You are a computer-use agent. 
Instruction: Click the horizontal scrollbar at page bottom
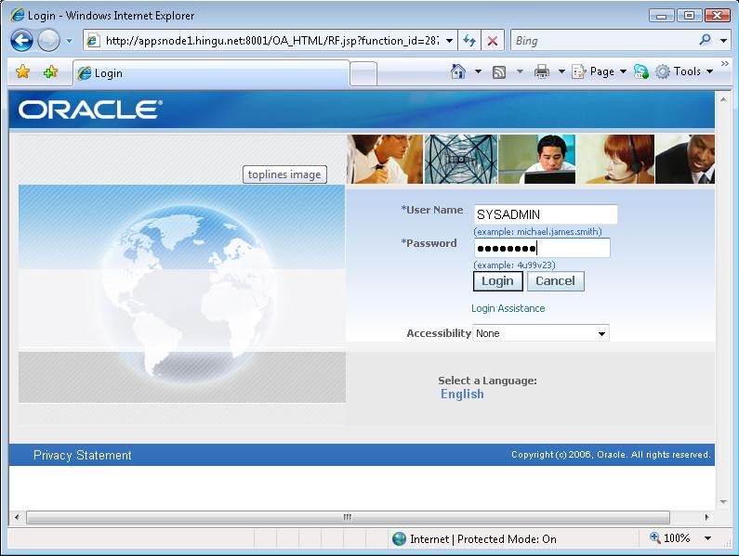(348, 517)
